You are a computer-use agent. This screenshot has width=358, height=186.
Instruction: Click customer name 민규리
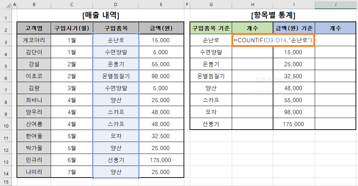34,160
